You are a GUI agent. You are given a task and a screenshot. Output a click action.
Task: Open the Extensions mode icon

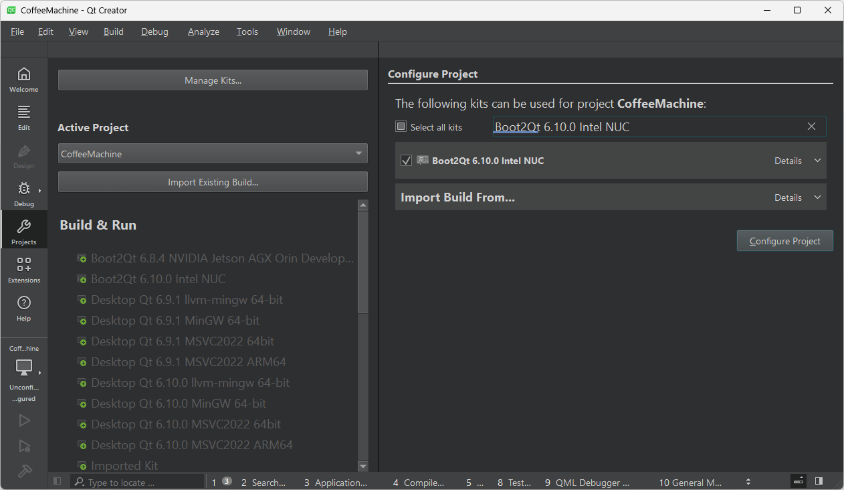coord(23,269)
